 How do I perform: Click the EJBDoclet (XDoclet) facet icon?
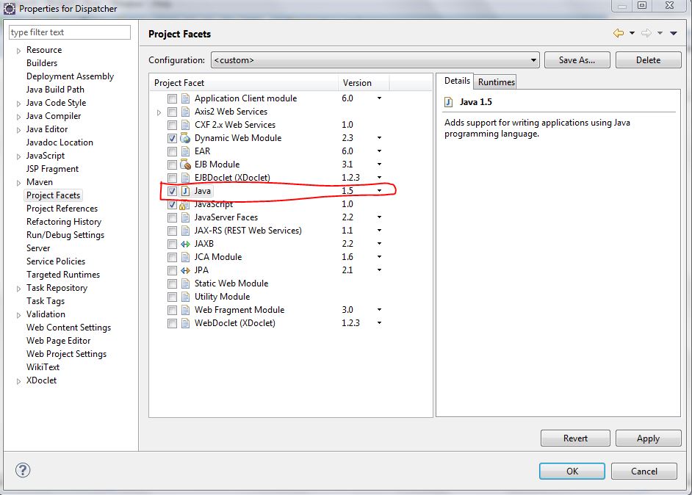click(x=186, y=178)
